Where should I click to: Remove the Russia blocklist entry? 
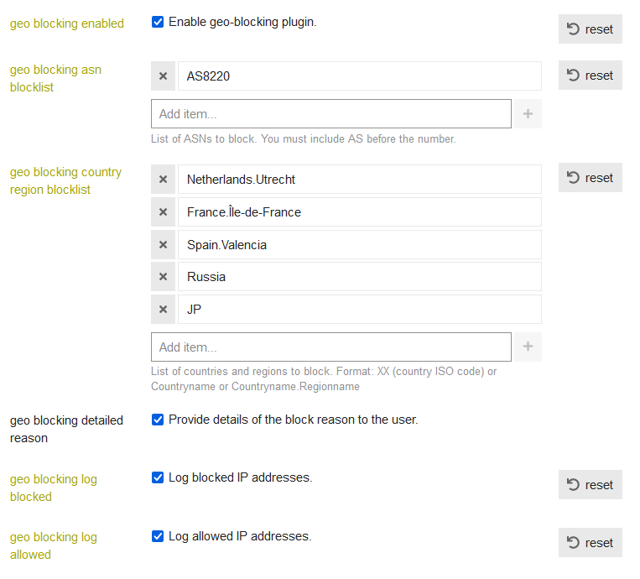pos(163,276)
